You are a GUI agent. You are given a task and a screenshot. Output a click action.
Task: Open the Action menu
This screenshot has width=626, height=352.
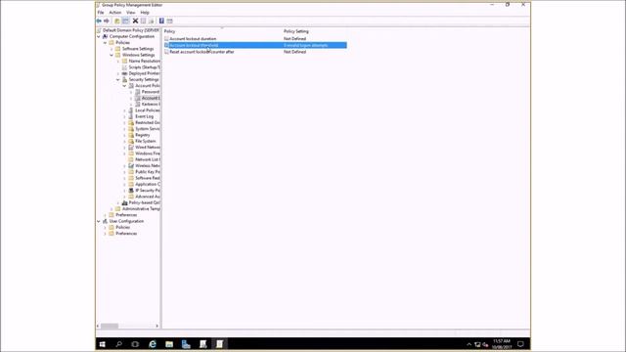click(x=115, y=13)
